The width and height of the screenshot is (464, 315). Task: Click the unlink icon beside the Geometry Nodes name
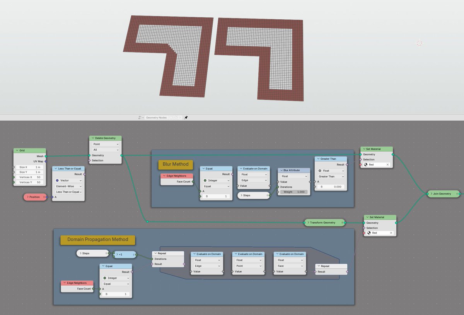[180, 117]
